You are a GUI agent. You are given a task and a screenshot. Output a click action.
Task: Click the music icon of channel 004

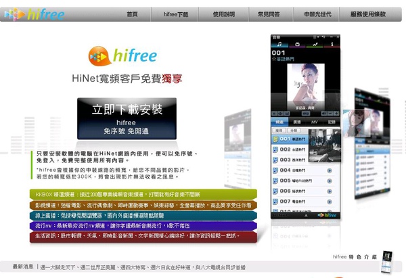pyautogui.click(x=275, y=170)
